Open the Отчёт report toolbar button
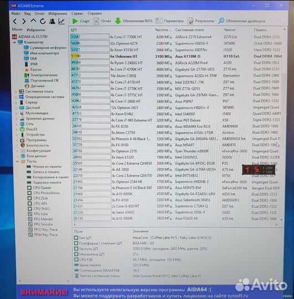The image size is (294, 299). click(102, 21)
